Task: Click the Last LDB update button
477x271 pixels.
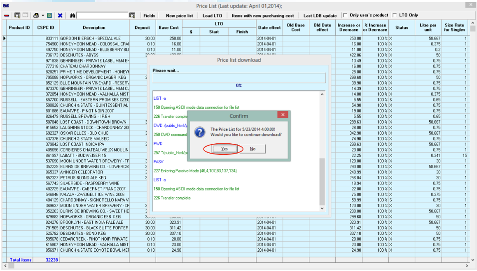Action: tap(320, 16)
